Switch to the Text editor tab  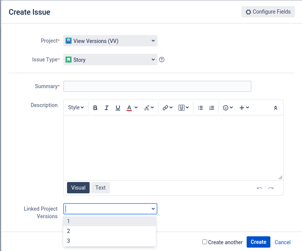(100, 188)
